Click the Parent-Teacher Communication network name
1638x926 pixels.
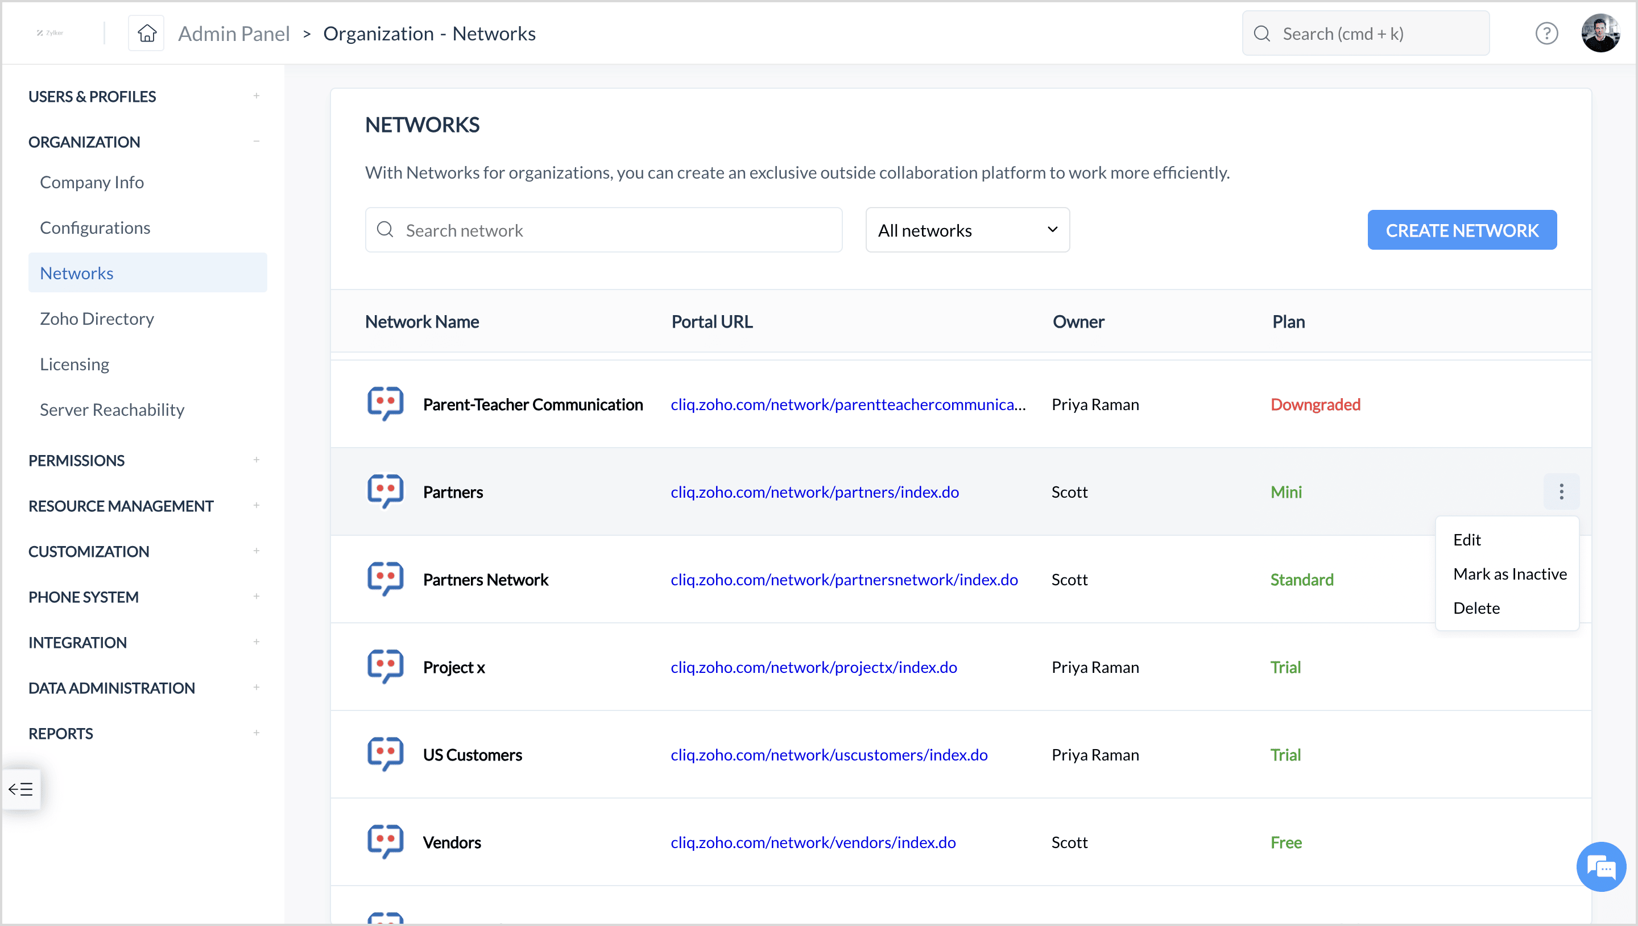tap(533, 404)
